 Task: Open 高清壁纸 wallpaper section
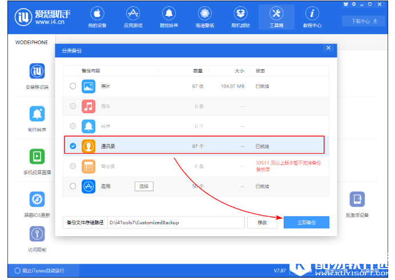click(205, 17)
